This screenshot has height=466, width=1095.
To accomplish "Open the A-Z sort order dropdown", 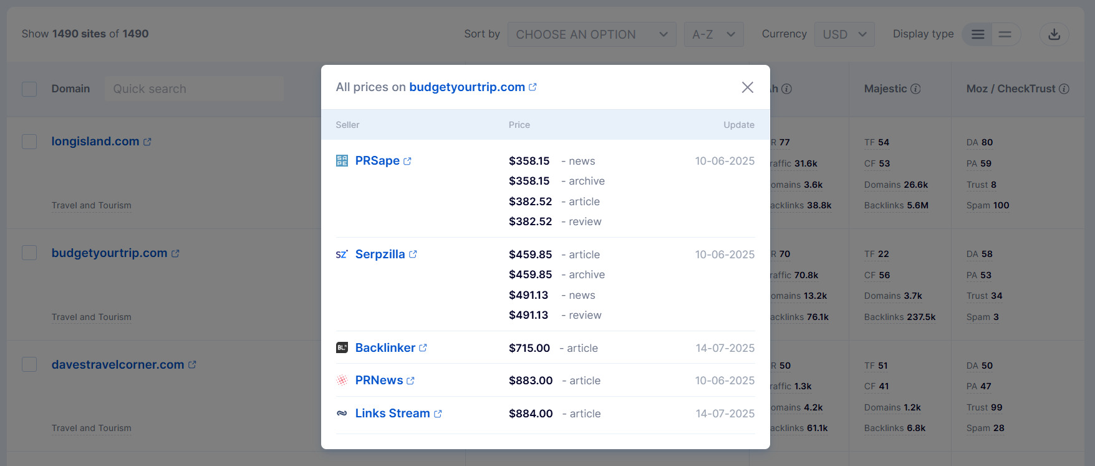I will pos(714,34).
